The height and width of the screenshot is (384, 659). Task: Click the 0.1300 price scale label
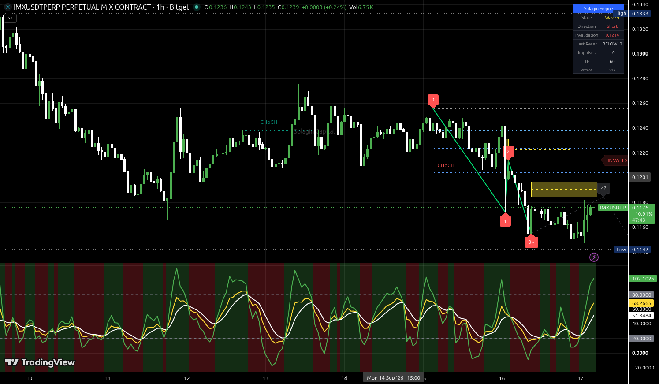pos(640,54)
